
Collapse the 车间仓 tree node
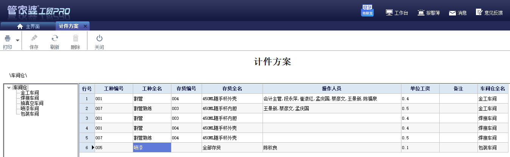(x=9, y=87)
